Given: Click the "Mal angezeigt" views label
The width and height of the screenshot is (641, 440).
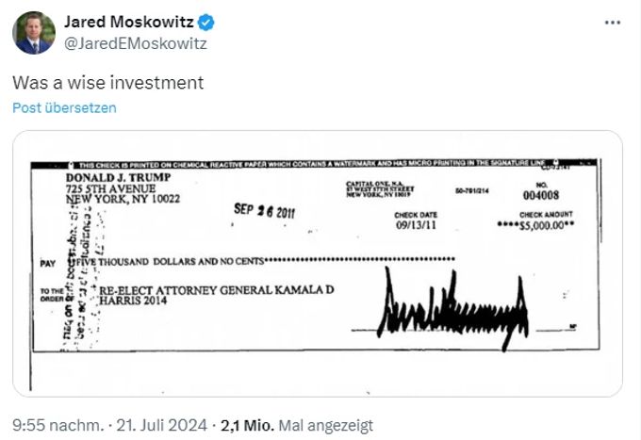Looking at the screenshot, I should tap(326, 425).
